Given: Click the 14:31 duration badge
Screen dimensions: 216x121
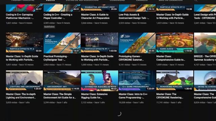Looking at the screenshot, I should pos(76,51).
